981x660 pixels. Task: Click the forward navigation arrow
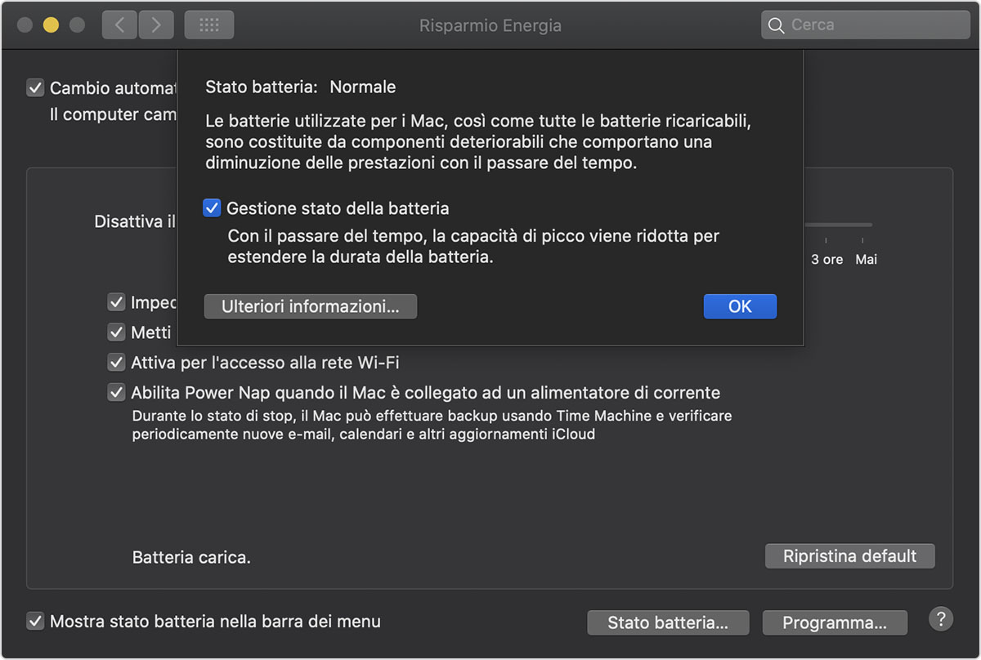click(155, 25)
